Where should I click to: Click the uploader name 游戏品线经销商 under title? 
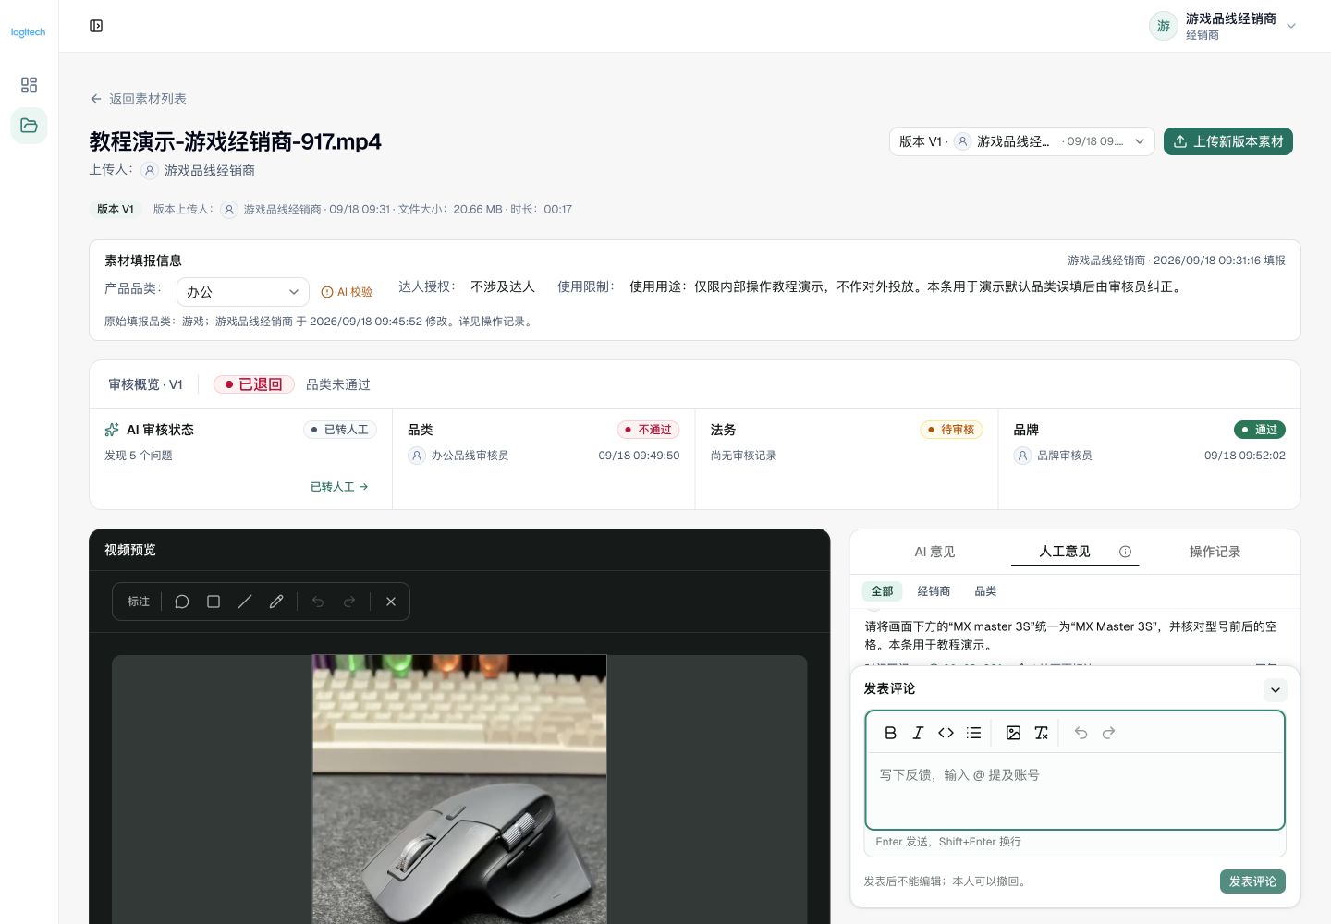[x=210, y=170]
